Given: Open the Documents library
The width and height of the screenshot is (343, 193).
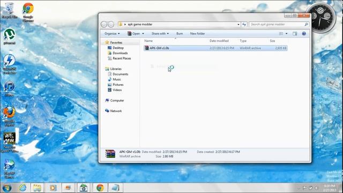Looking at the screenshot, I should (120, 74).
